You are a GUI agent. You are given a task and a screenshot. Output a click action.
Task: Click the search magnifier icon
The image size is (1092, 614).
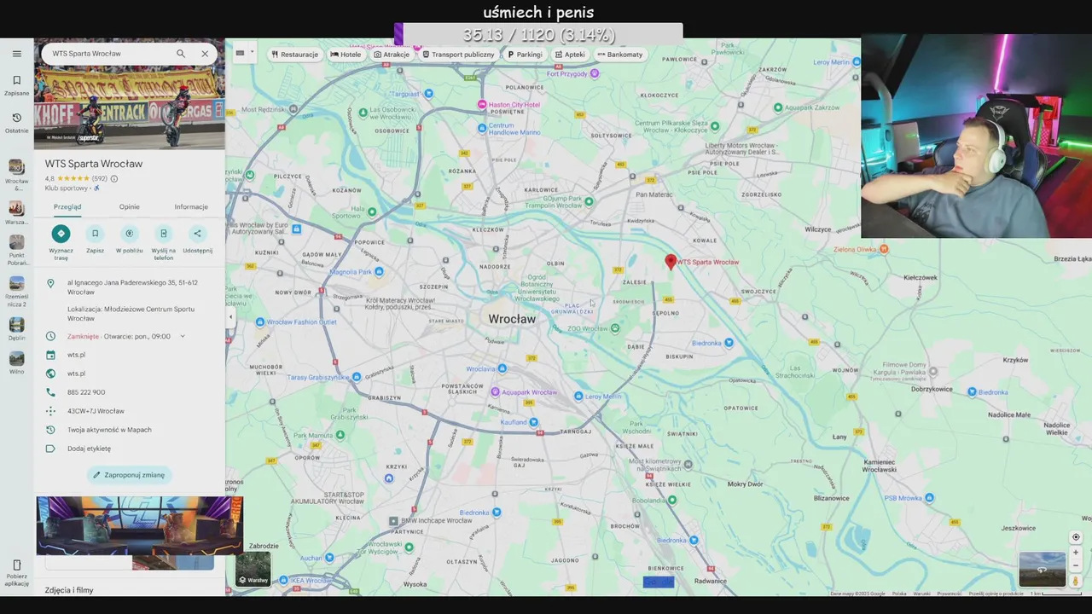(x=181, y=54)
